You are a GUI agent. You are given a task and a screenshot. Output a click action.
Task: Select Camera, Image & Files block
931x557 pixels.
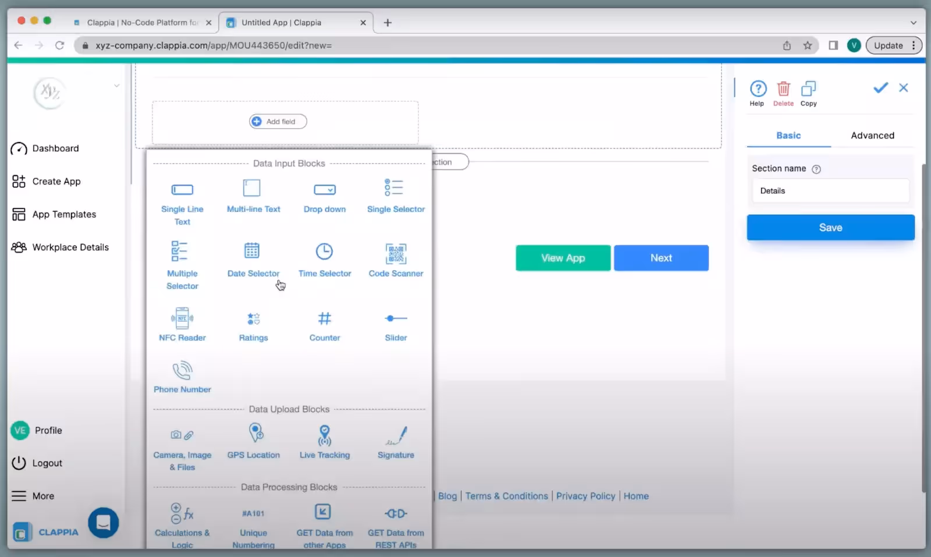pos(182,450)
